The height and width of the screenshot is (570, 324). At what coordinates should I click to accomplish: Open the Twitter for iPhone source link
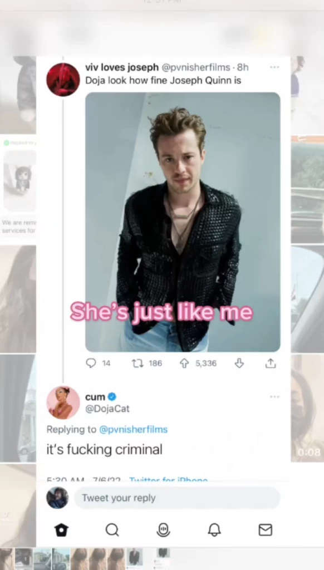[168, 479]
